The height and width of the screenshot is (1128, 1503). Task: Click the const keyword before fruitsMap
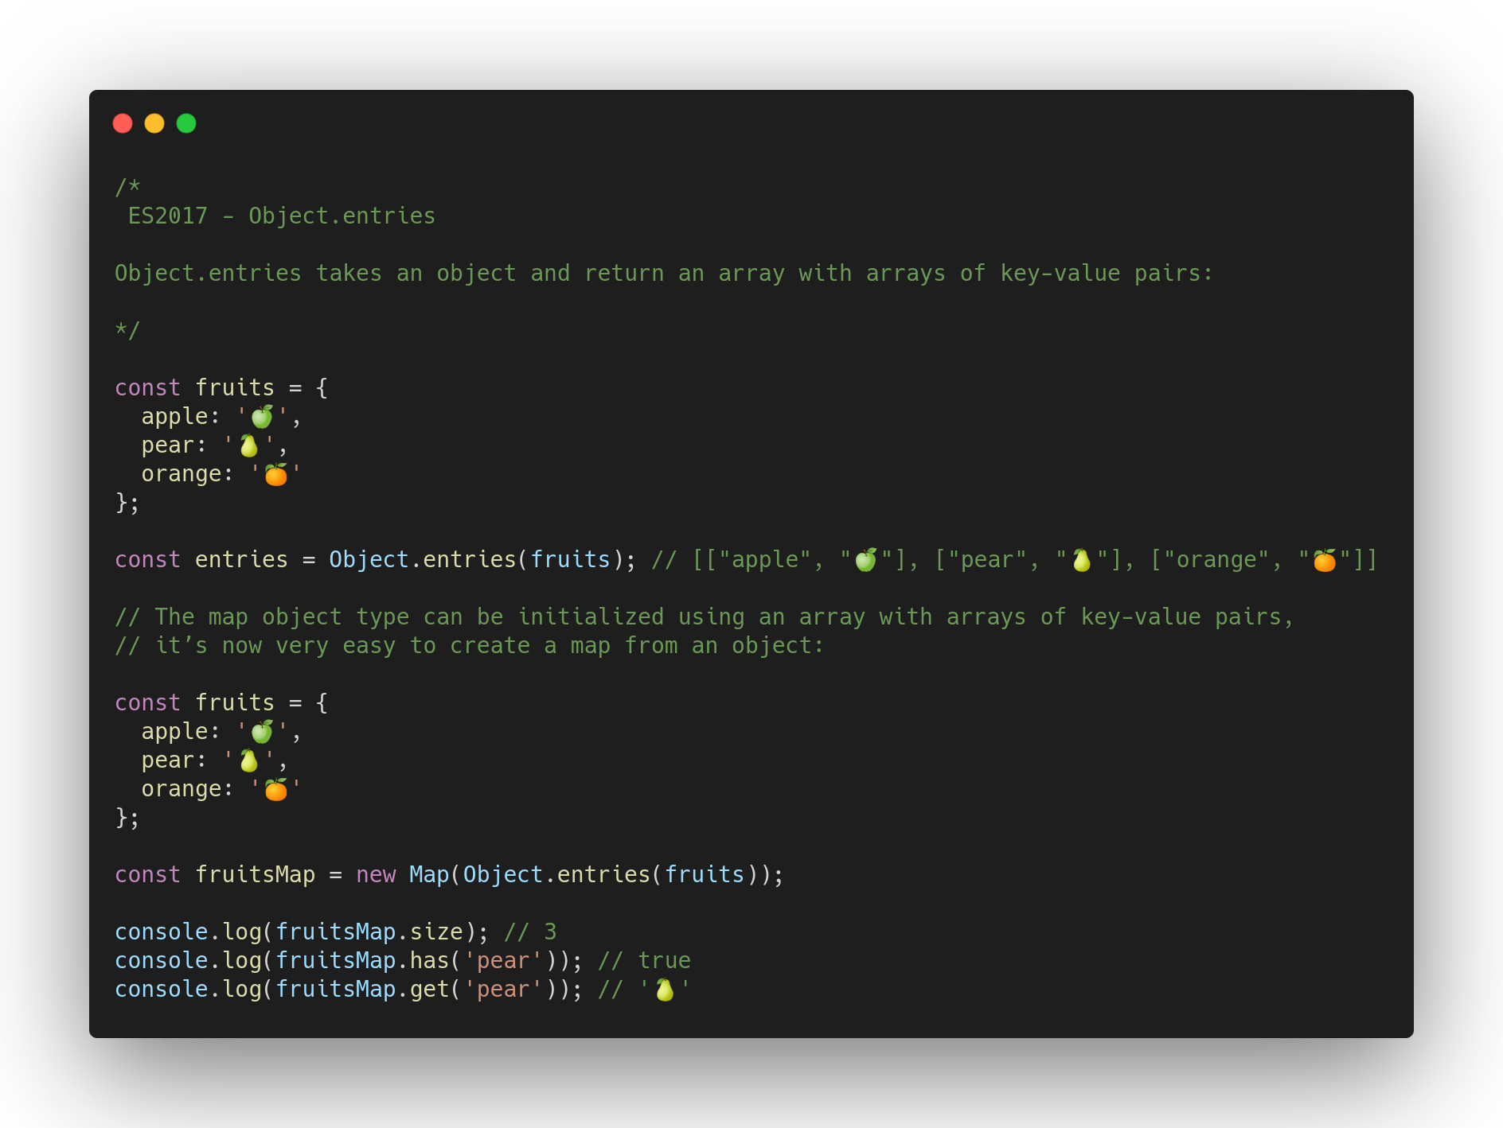(146, 873)
